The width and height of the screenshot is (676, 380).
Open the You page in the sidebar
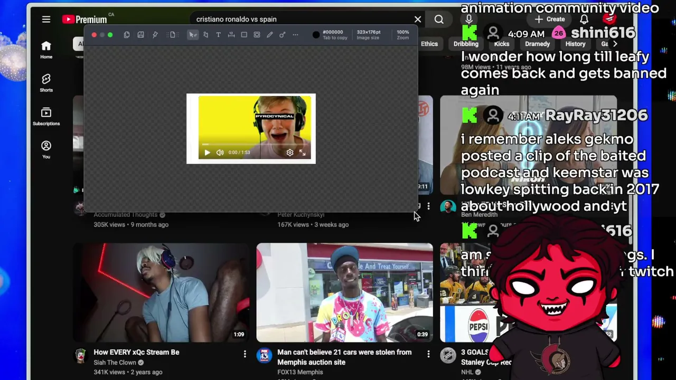tap(46, 150)
